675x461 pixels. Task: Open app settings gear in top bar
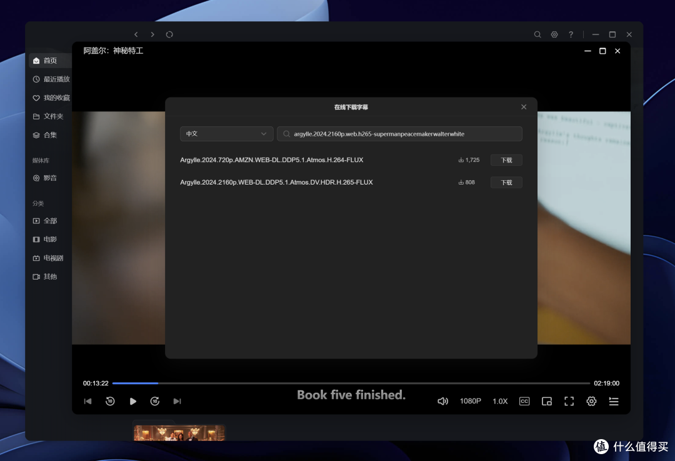(554, 34)
